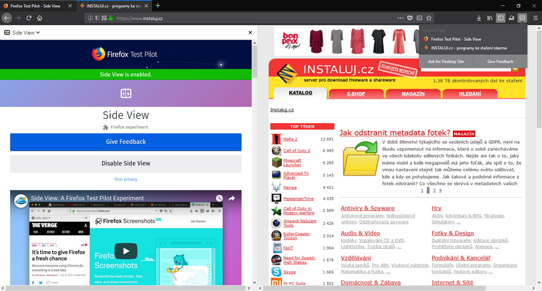Open the Fotky & Design category
Image resolution: width=542 pixels, height=291 pixels.
(452, 233)
